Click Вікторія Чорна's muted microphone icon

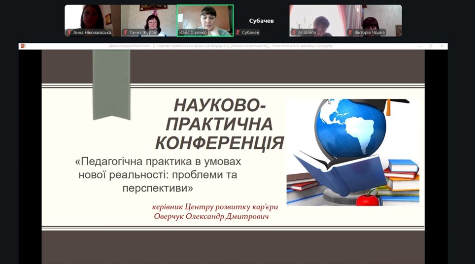[350, 33]
